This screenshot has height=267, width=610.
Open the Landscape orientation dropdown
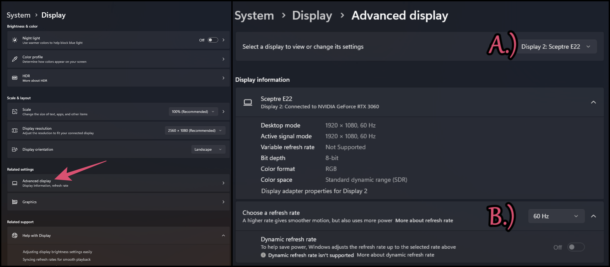(x=208, y=149)
